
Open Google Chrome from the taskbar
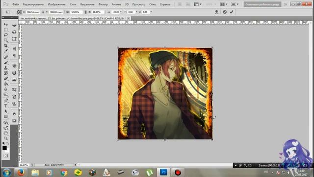(x=64, y=173)
